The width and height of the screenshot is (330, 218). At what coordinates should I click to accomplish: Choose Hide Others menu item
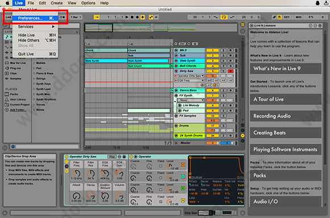pyautogui.click(x=35, y=40)
